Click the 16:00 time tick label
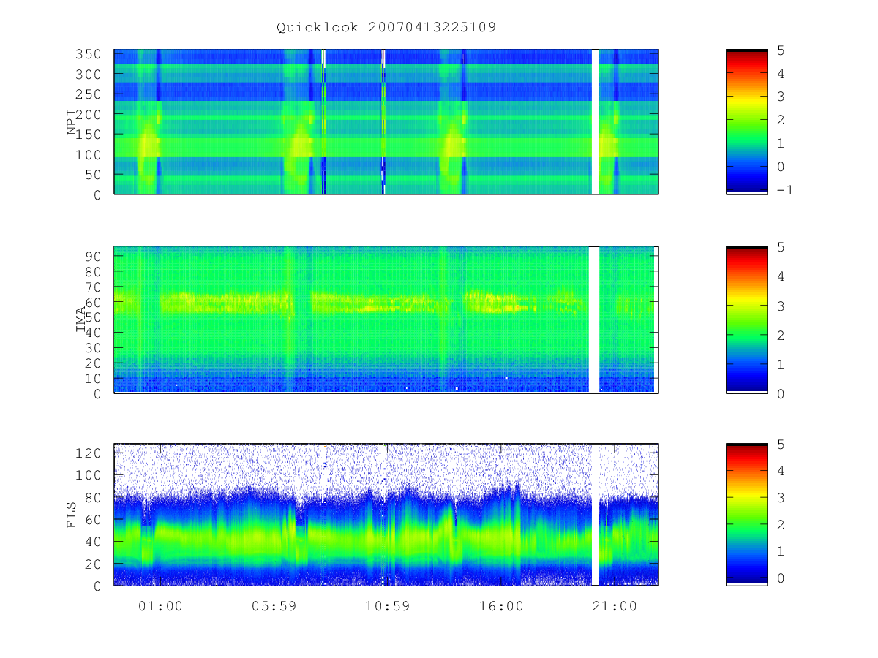This screenshot has width=878, height=658. click(x=501, y=606)
